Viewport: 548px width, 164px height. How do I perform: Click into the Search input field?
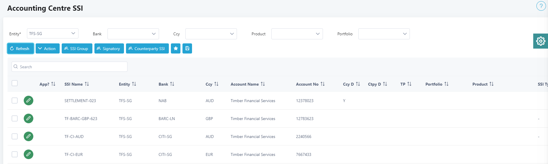pyautogui.click(x=70, y=67)
